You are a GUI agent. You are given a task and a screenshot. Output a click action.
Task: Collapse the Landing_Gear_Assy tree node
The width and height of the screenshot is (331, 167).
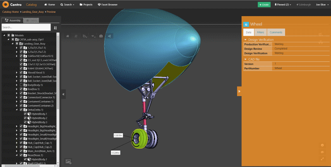coord(12,44)
